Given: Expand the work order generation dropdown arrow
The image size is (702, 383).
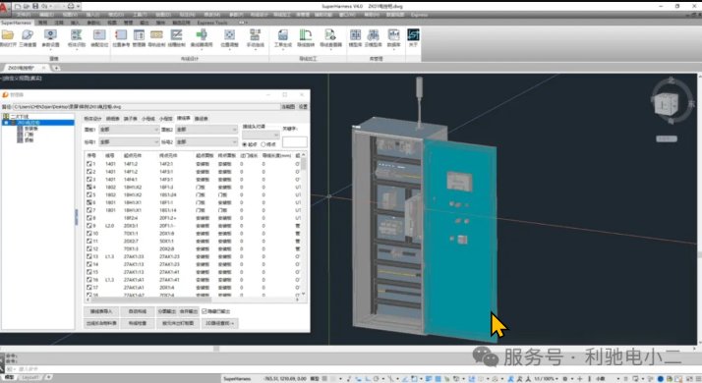Looking at the screenshot, I should [283, 49].
